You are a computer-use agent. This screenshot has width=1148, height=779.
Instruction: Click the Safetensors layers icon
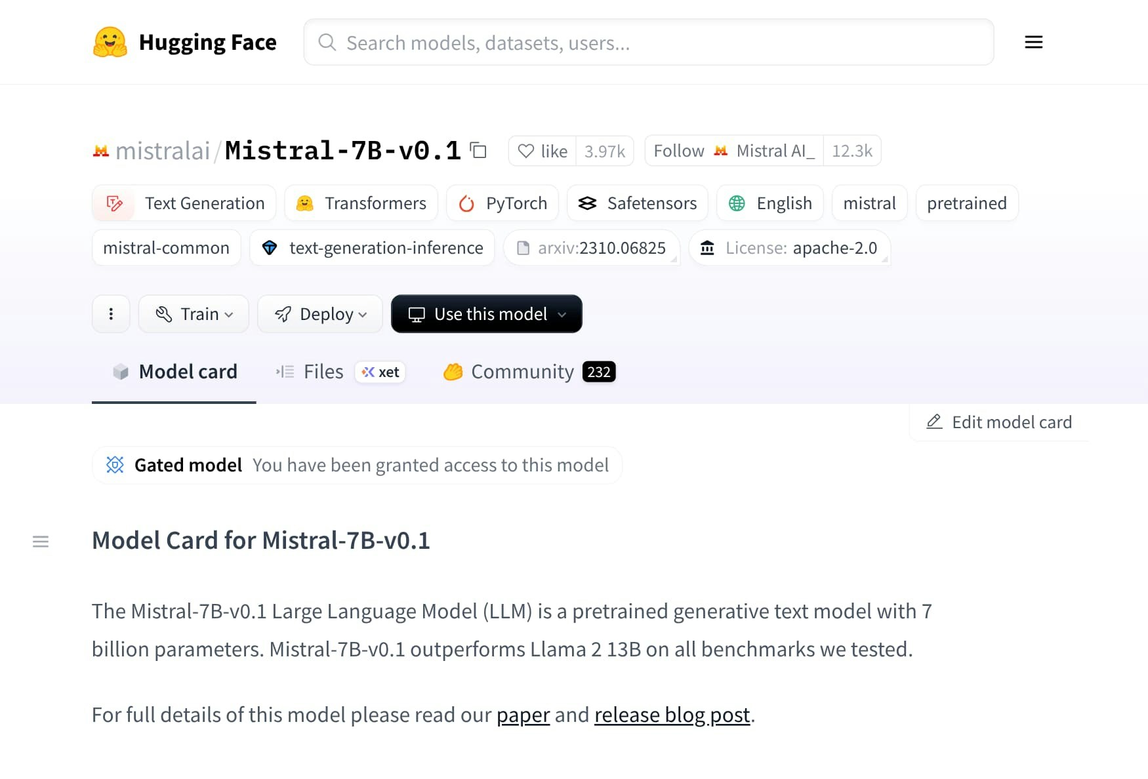pyautogui.click(x=588, y=203)
